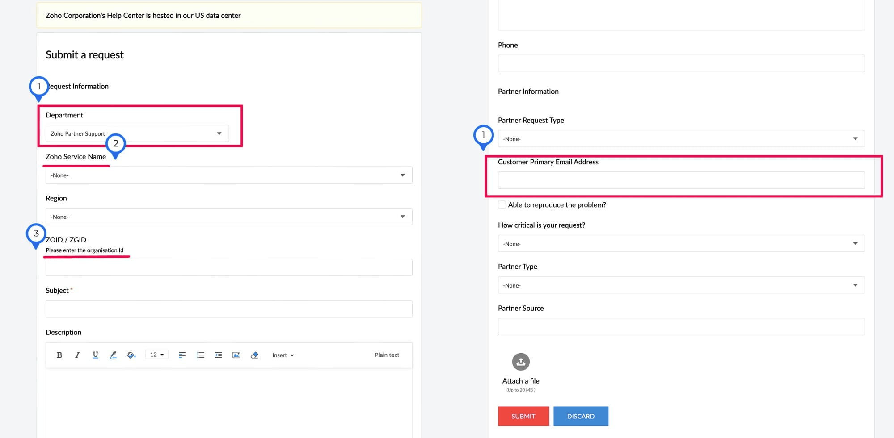Open the font color picker
The image size is (894, 438).
coord(113,355)
